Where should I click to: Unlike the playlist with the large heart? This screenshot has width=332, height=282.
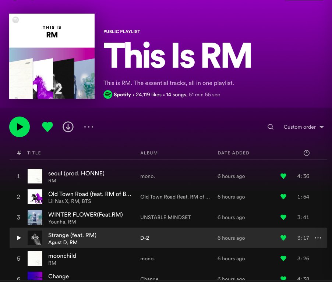(47, 127)
